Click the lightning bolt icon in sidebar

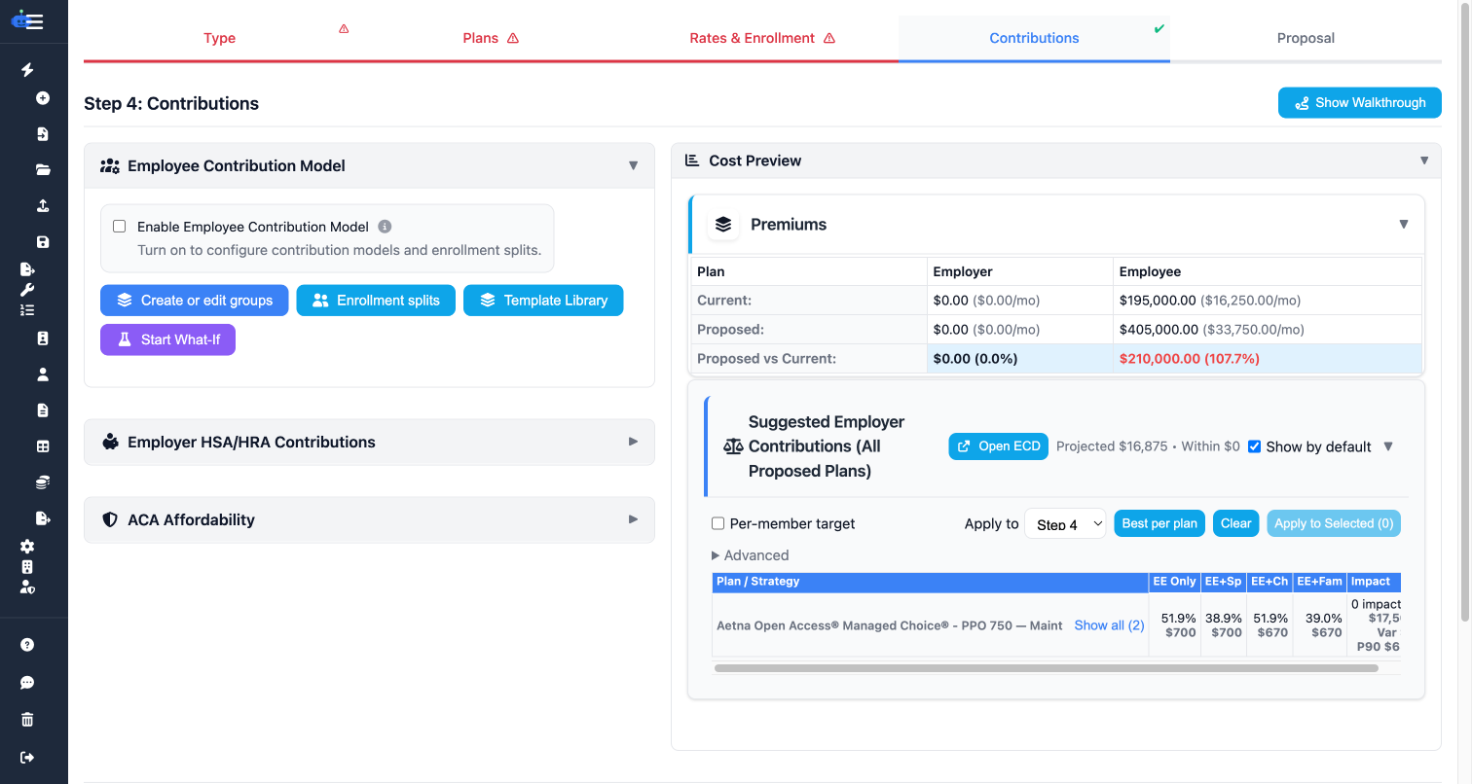[27, 70]
